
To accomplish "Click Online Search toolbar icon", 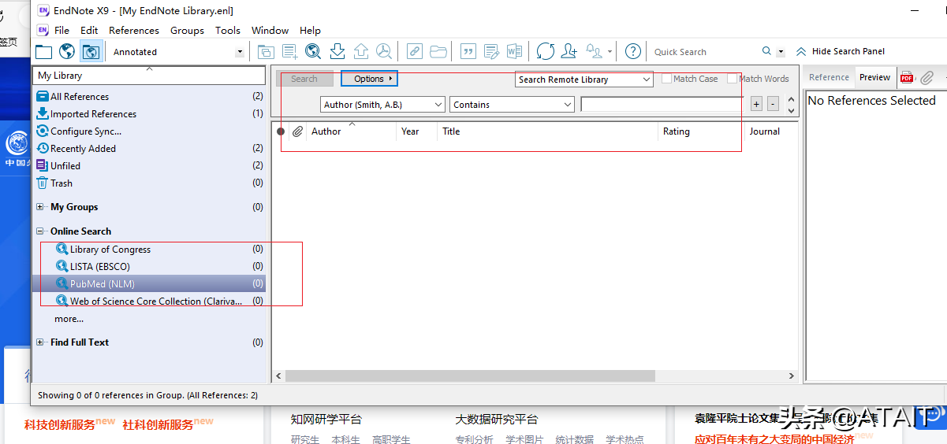I will pyautogui.click(x=313, y=52).
